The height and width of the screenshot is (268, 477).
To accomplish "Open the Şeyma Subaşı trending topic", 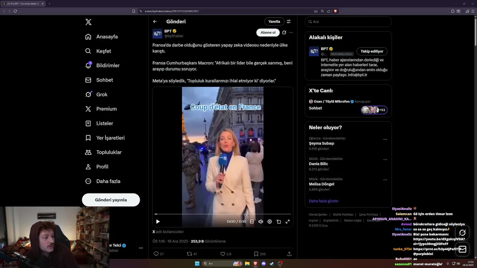I will tap(322, 143).
